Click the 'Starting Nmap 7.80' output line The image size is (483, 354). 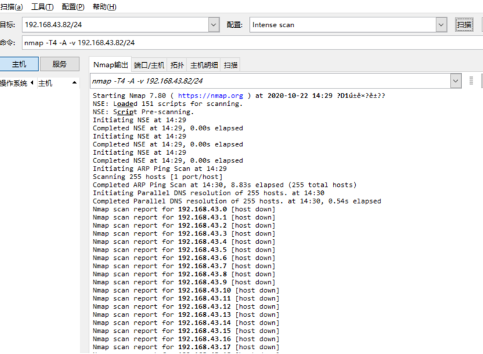(x=239, y=95)
